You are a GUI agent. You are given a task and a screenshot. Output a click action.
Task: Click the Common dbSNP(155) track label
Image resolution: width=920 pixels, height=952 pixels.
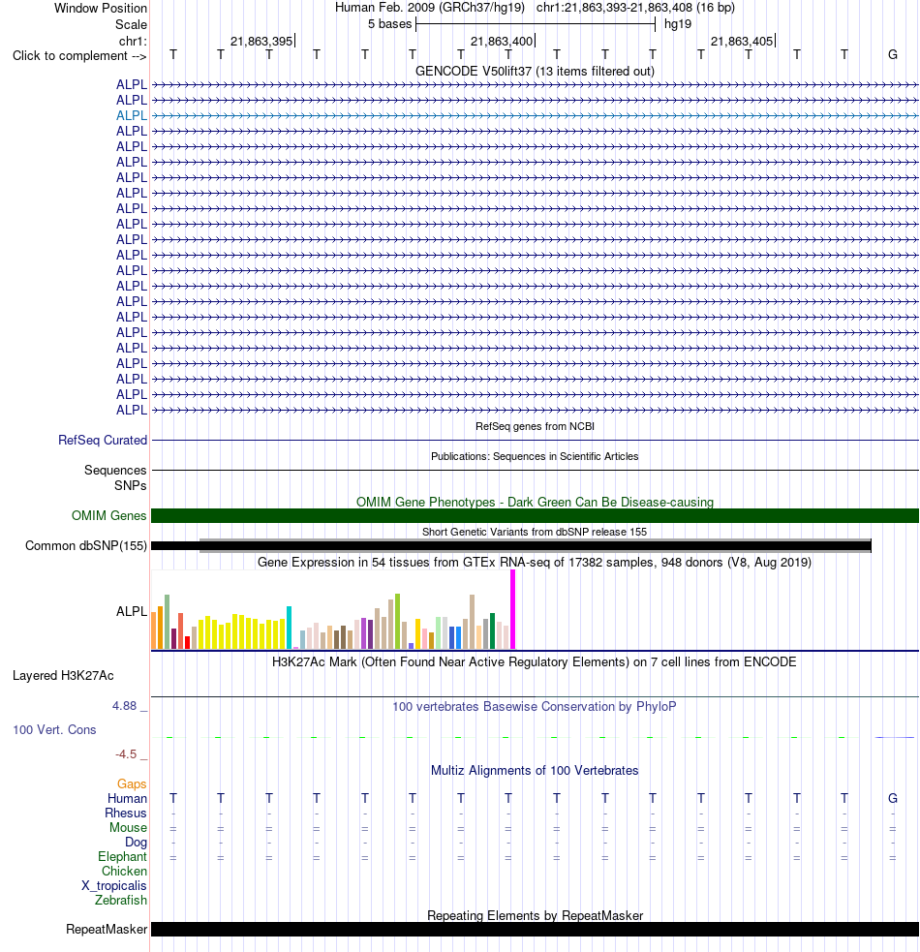[x=86, y=546]
